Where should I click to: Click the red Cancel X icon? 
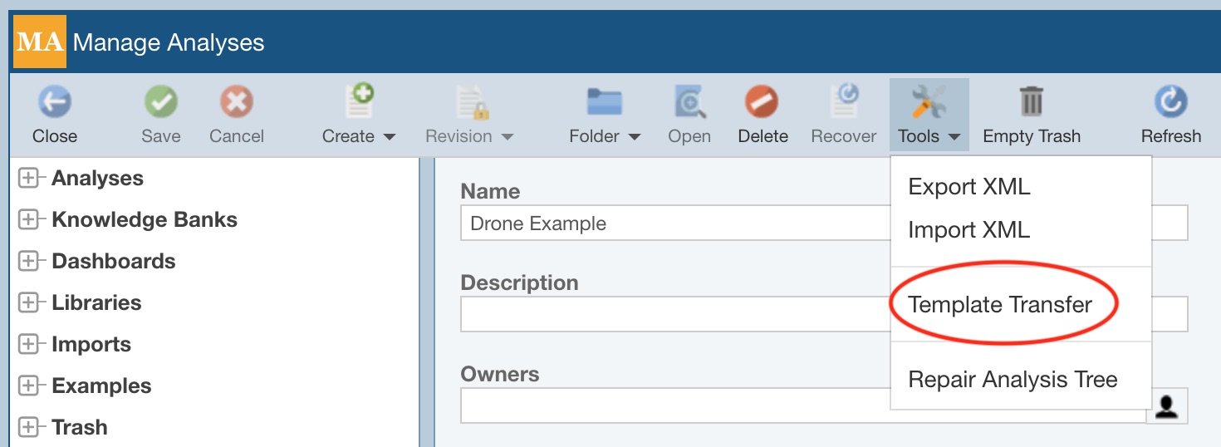point(236,103)
